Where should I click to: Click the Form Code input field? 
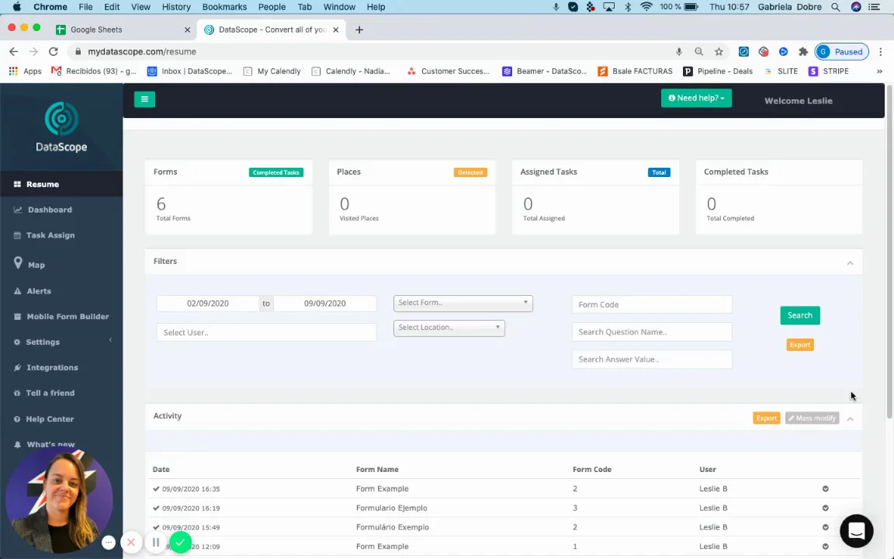651,304
